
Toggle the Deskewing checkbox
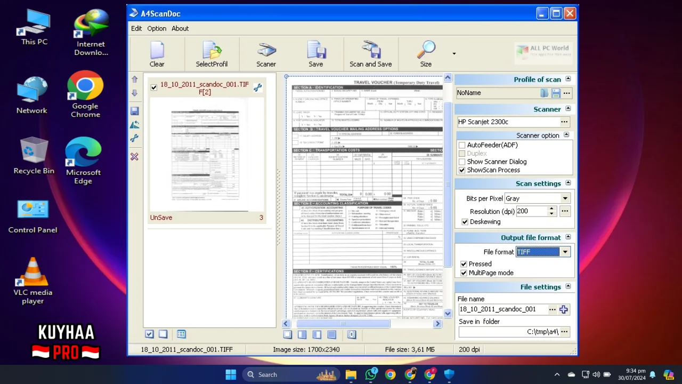[x=465, y=222]
